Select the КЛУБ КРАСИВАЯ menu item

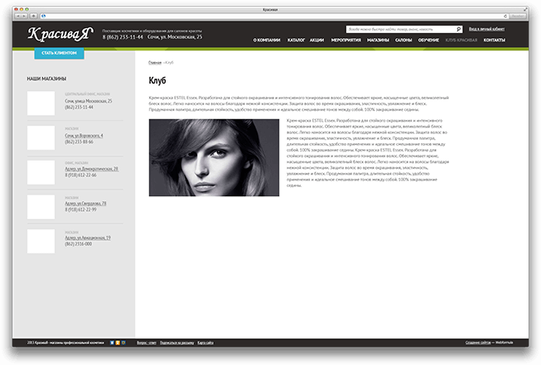[x=461, y=41]
